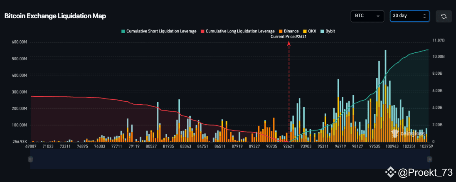Screen dimensions: 456x182
Task: Click the 86511 price axis label
Action: 220,147
